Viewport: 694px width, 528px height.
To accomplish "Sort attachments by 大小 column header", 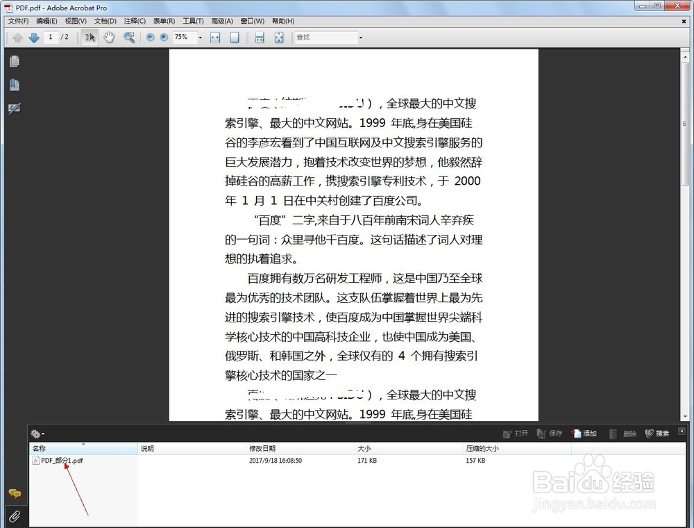I will (409, 448).
